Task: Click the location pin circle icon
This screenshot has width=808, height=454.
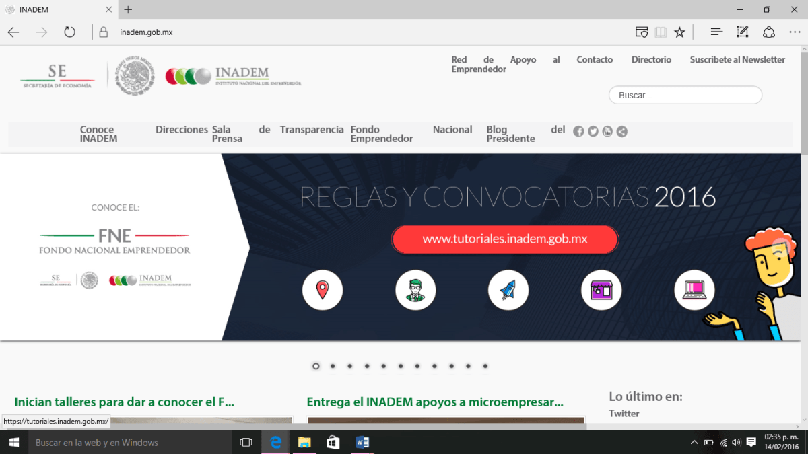Action: tap(323, 290)
